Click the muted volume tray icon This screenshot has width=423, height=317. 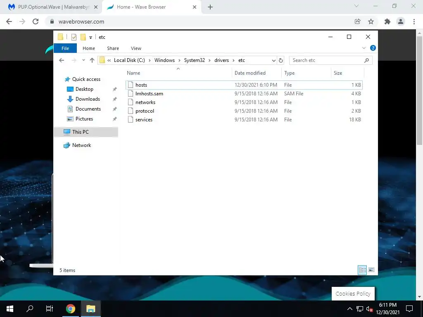tap(369, 309)
